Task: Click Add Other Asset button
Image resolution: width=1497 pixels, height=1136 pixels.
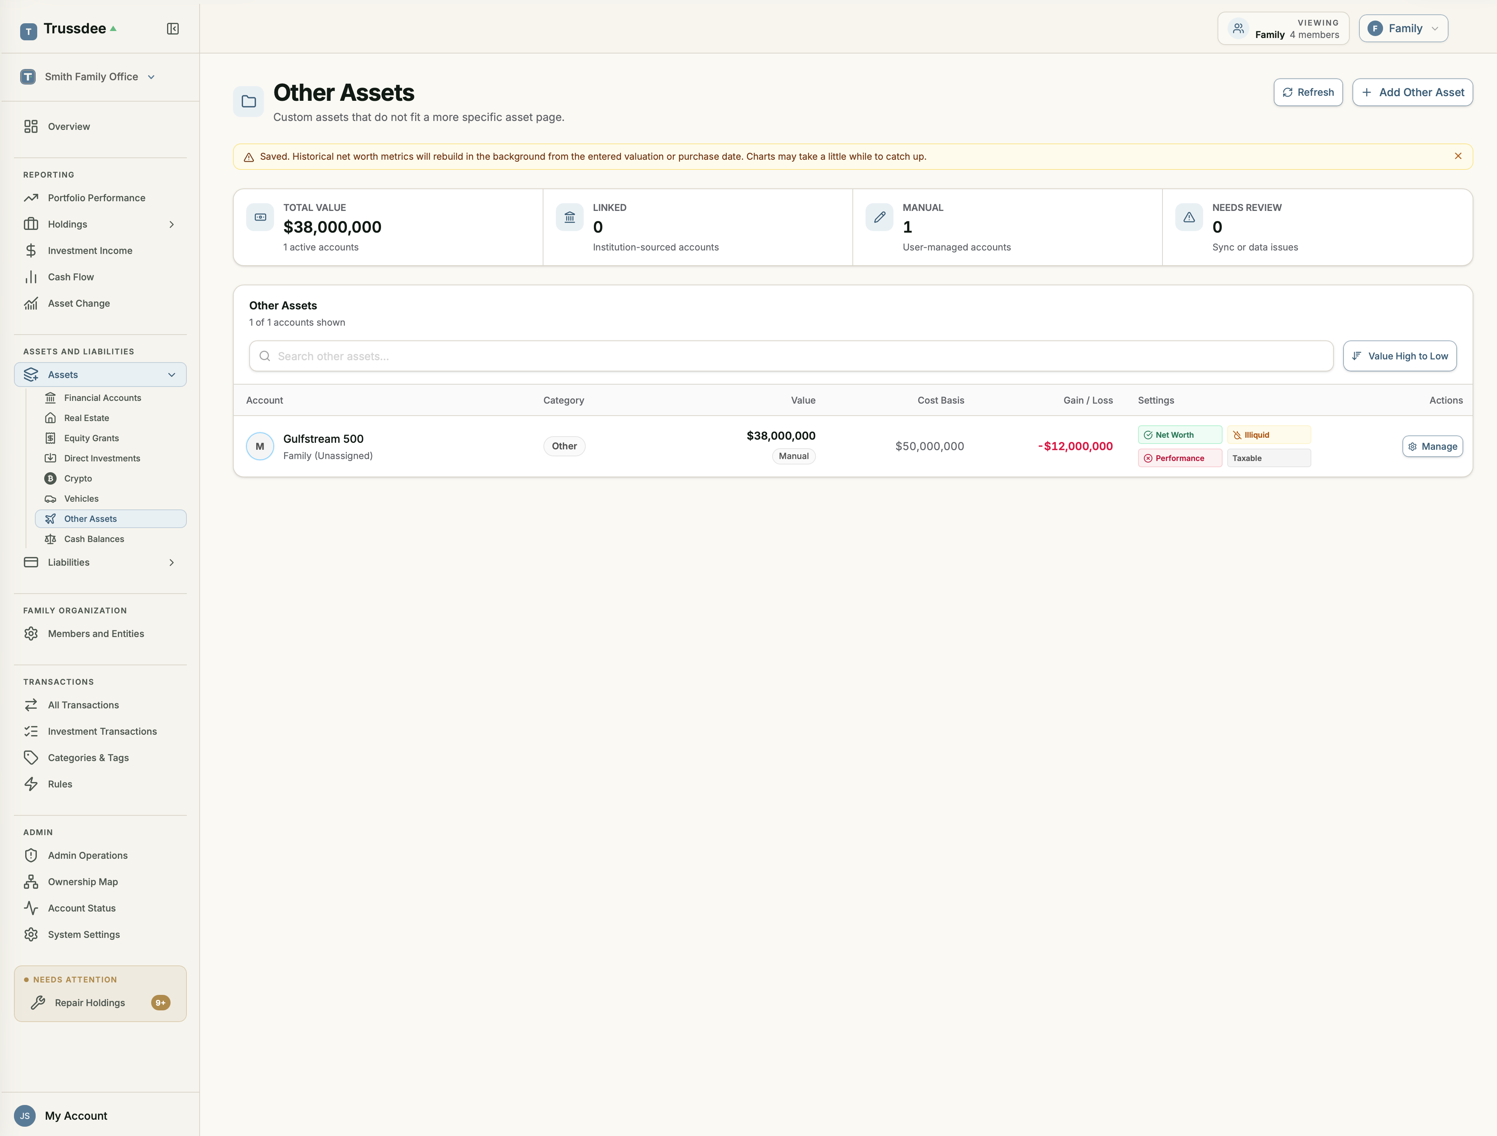Action: coord(1412,92)
